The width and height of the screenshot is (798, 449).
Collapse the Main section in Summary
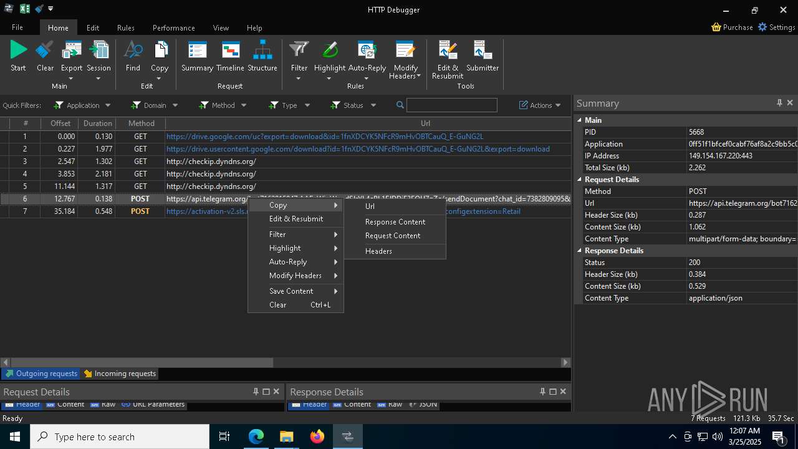tap(579, 120)
